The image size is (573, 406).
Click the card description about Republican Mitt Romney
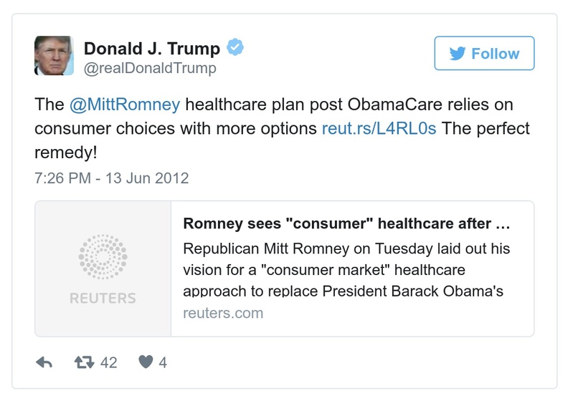pos(347,270)
